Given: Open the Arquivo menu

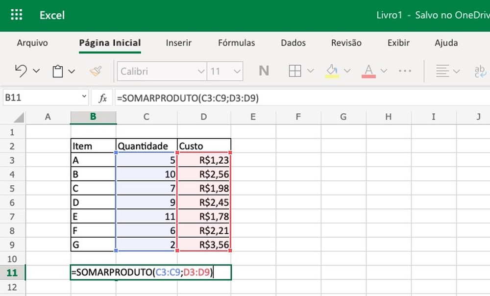Looking at the screenshot, I should [x=32, y=43].
